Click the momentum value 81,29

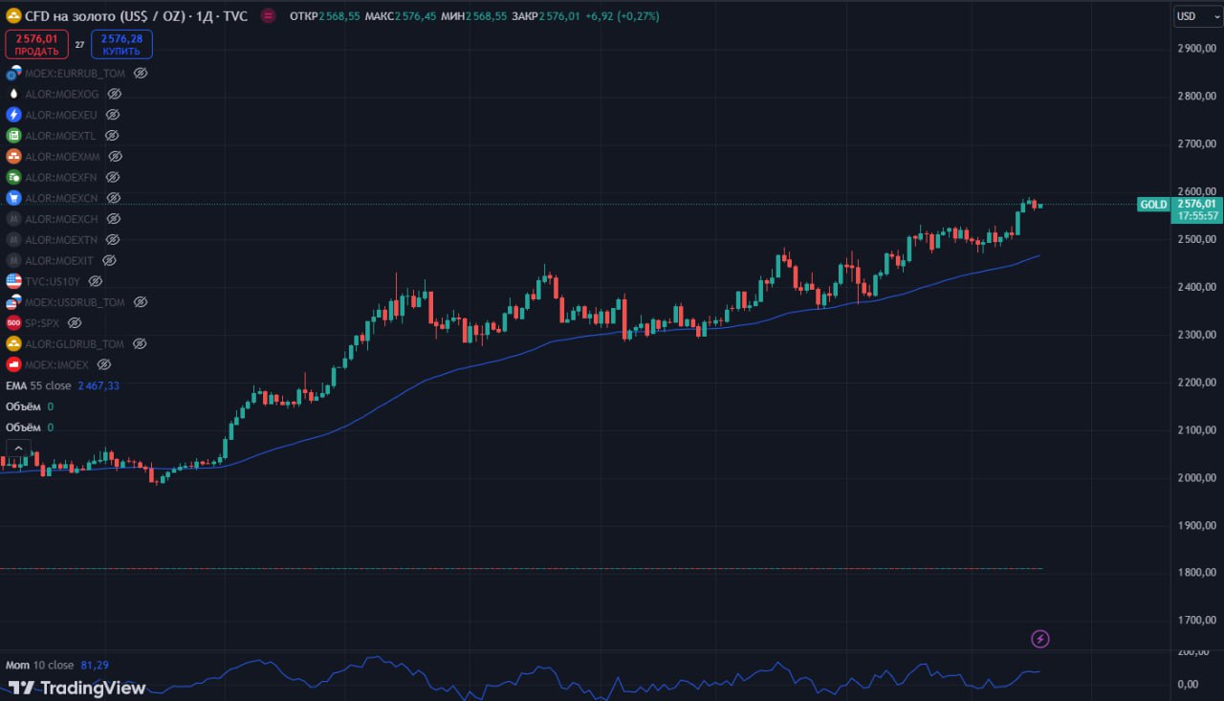(x=95, y=665)
